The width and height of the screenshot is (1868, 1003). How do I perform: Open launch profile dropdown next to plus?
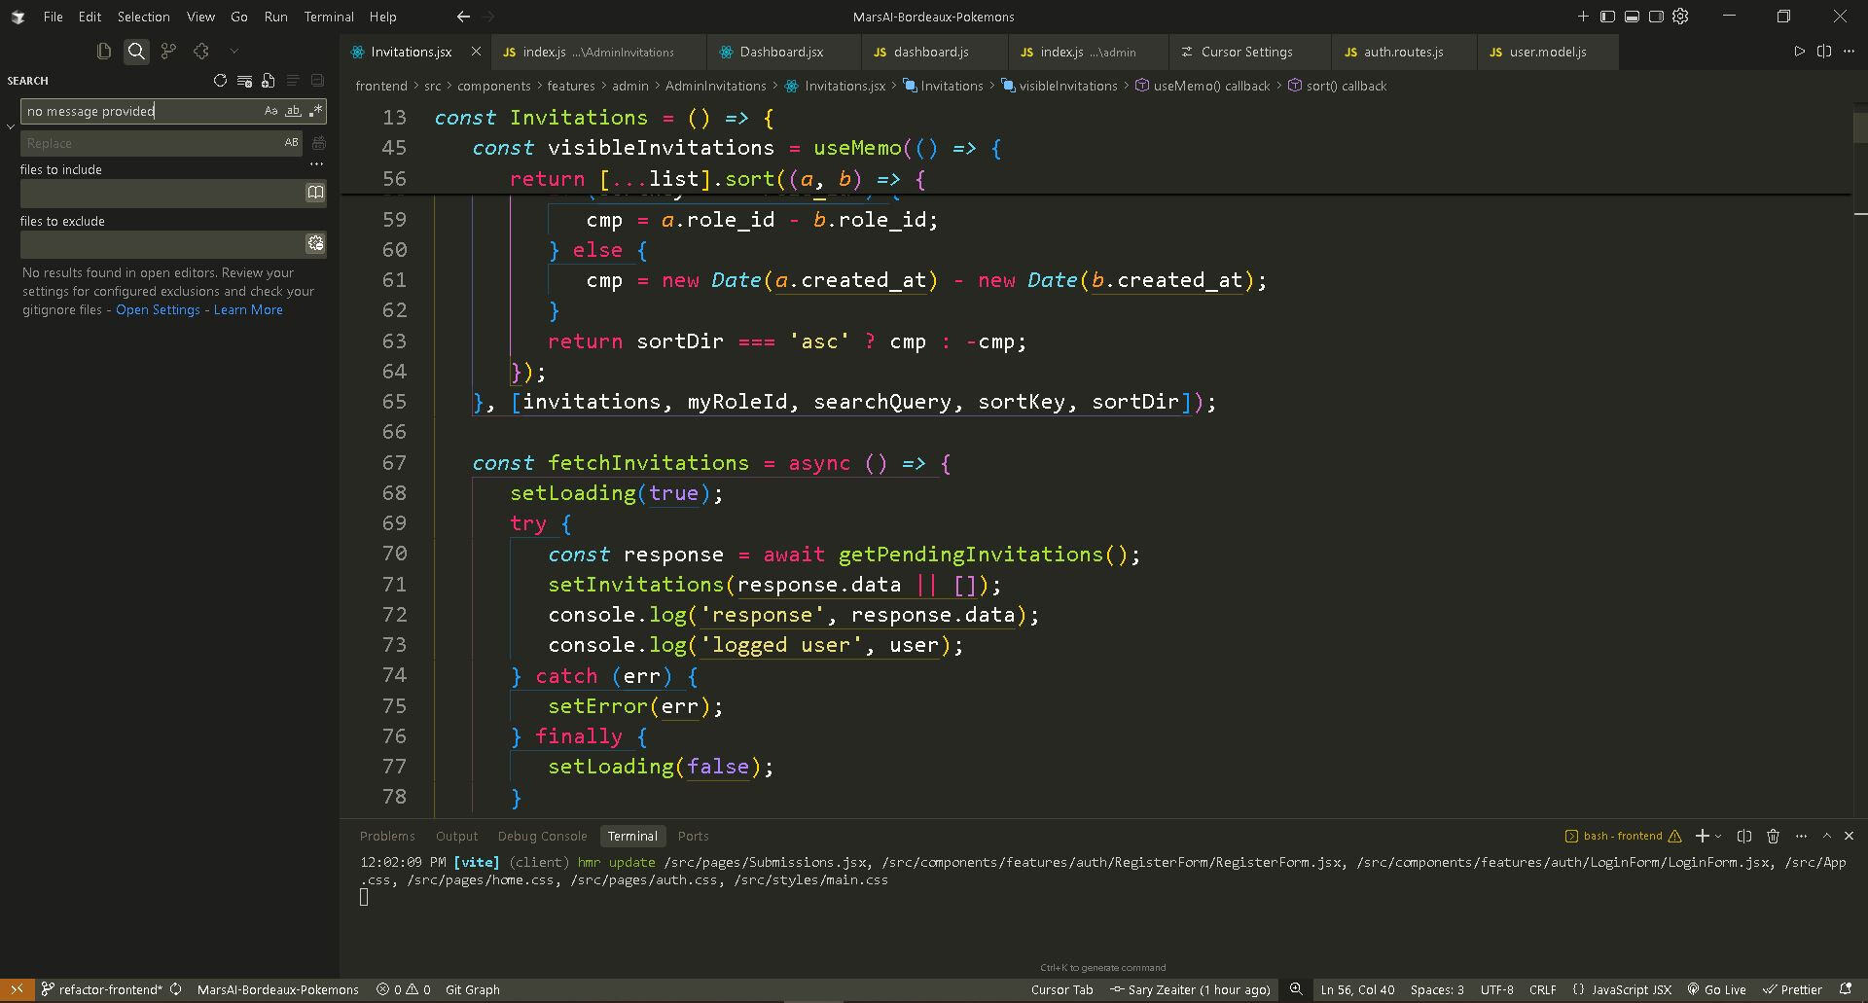click(1717, 837)
